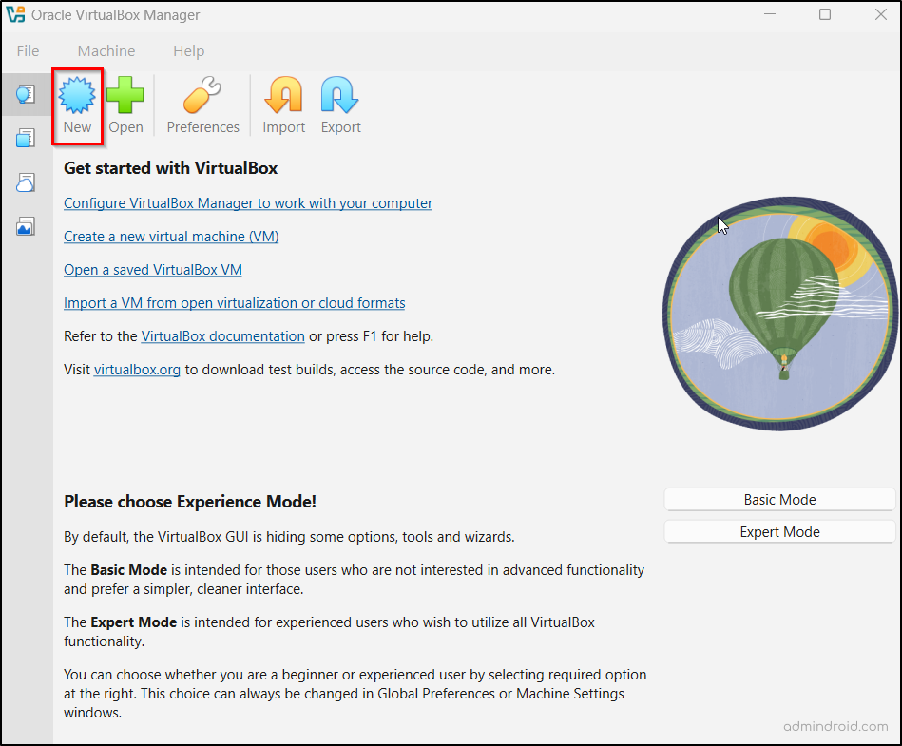
Task: Open the VirtualBox documentation link
Action: point(222,335)
